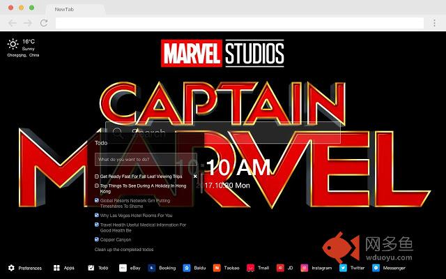Open the Booking shortcut icon

(x=152, y=268)
